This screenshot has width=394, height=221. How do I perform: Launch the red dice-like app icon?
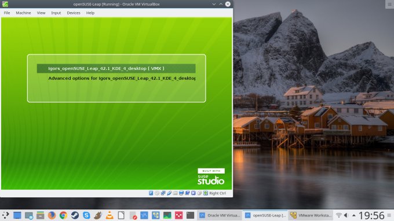(178, 215)
